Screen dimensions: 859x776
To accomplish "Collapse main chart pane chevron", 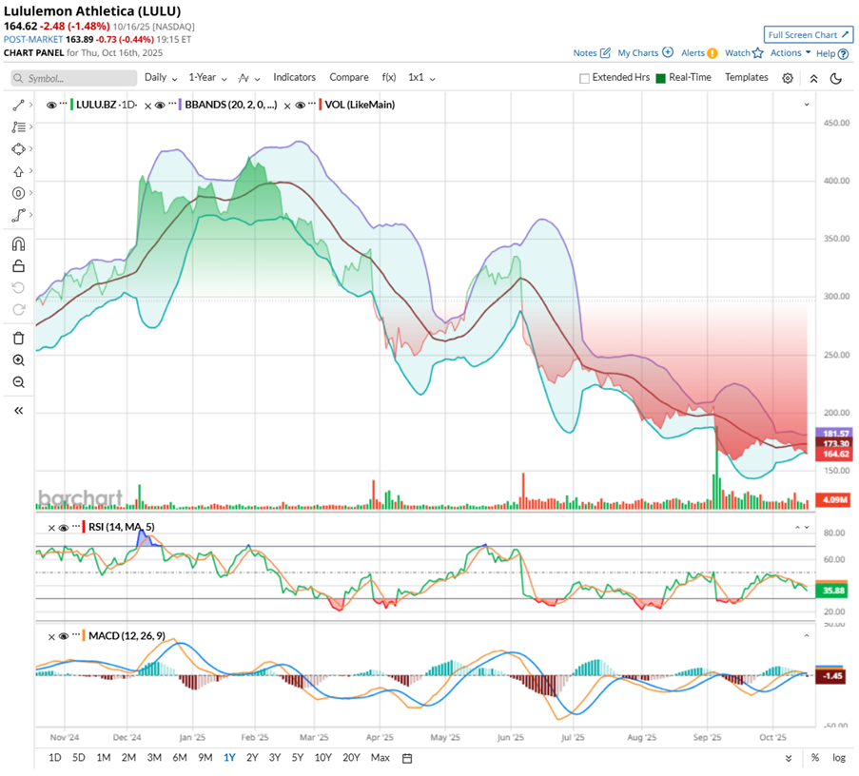I will point(807,105).
